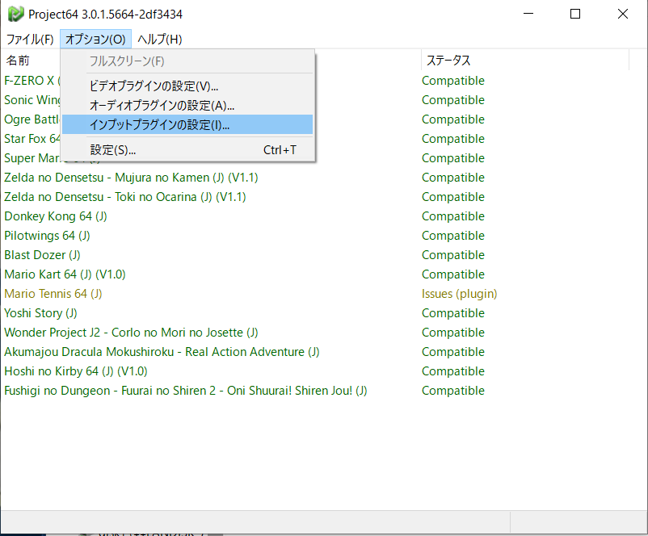Image resolution: width=648 pixels, height=536 pixels.
Task: Click Compatible status of Blast Dozer
Action: click(453, 255)
